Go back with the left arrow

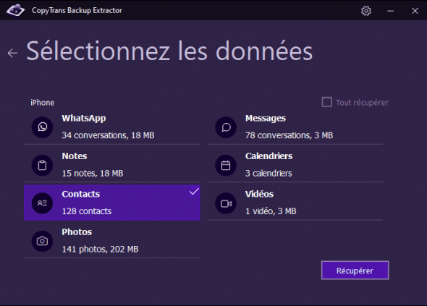tap(12, 53)
